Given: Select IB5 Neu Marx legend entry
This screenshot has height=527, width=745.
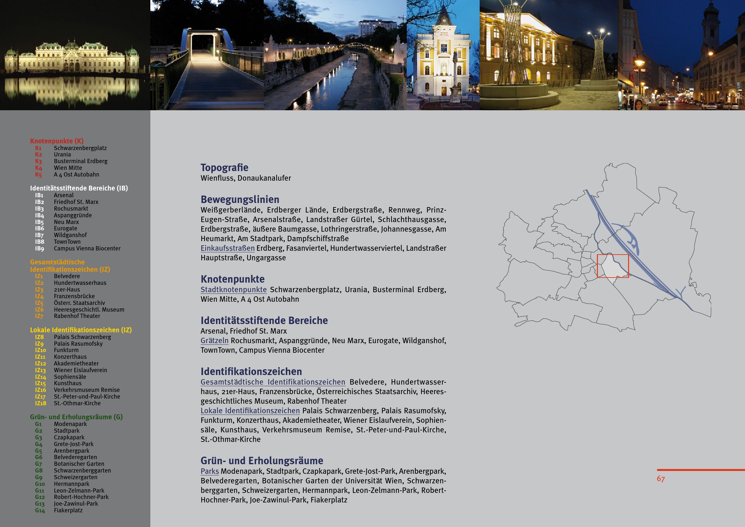Looking at the screenshot, I should (x=66, y=222).
